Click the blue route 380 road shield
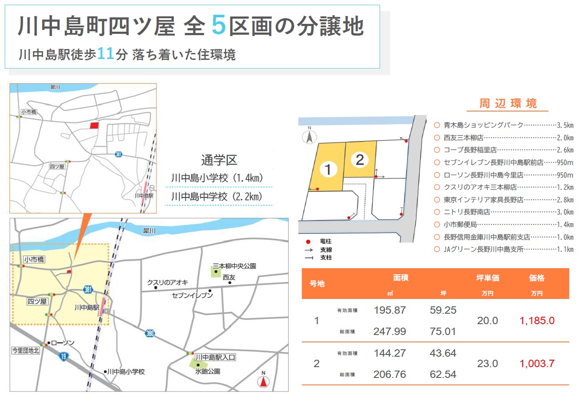581x394 pixels. point(150,333)
